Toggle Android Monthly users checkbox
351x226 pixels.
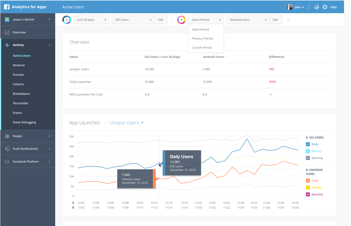(x=308, y=194)
